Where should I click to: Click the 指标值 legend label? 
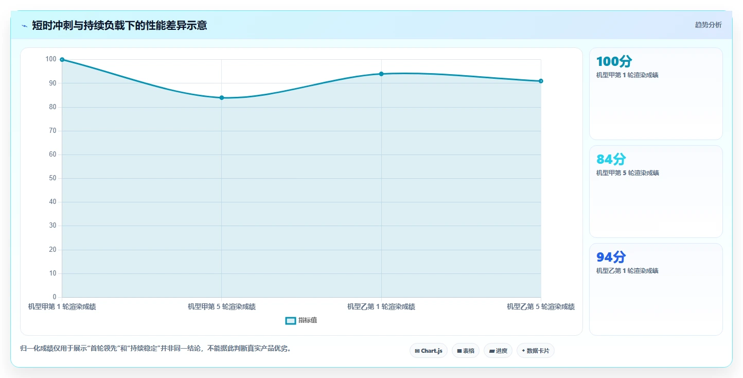tap(308, 320)
